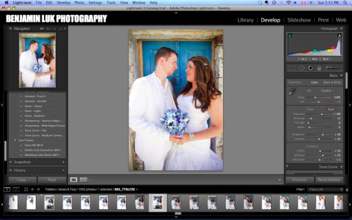Set treatment to Black & White
The width and height of the screenshot is (352, 220).
[x=332, y=82]
